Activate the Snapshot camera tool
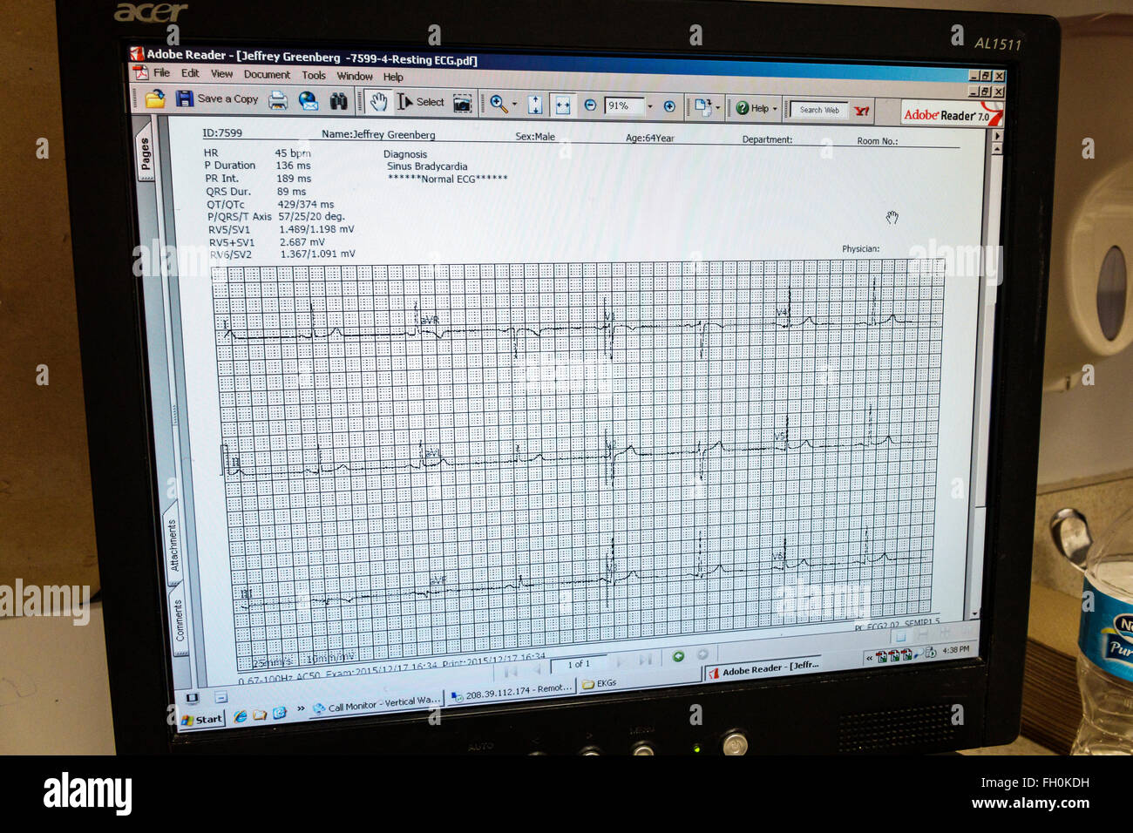This screenshot has height=833, width=1133. point(463,104)
